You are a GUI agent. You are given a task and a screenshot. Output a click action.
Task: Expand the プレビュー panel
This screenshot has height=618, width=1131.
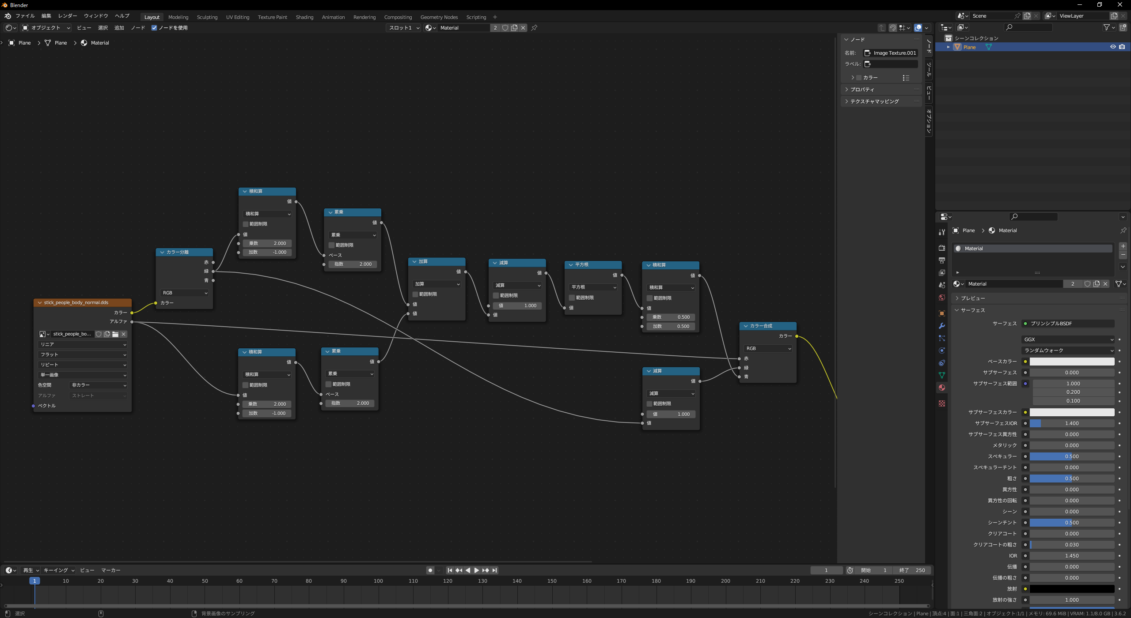point(972,298)
